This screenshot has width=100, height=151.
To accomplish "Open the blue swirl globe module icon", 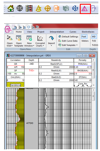I will (x=75, y=8).
